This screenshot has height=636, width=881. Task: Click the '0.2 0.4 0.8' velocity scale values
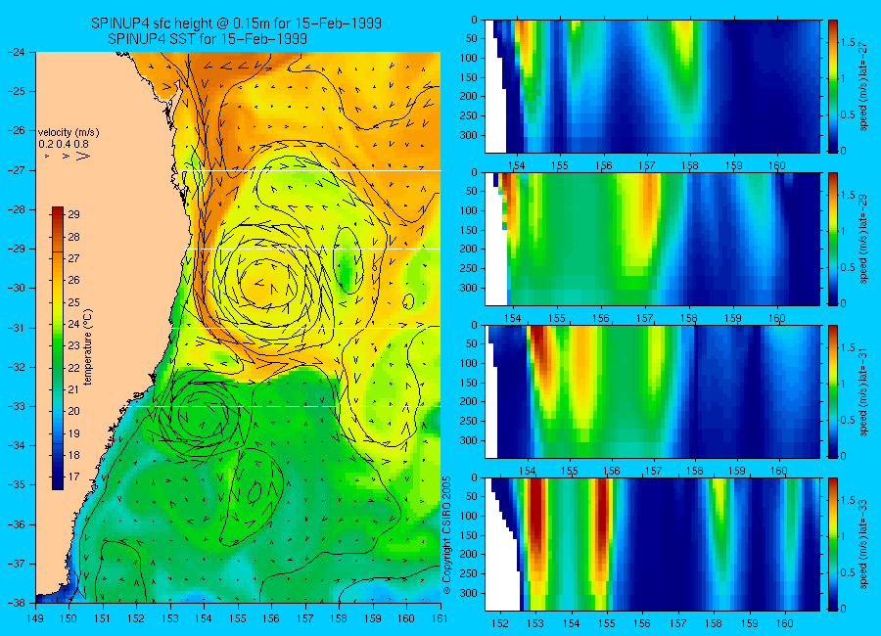tap(64, 144)
